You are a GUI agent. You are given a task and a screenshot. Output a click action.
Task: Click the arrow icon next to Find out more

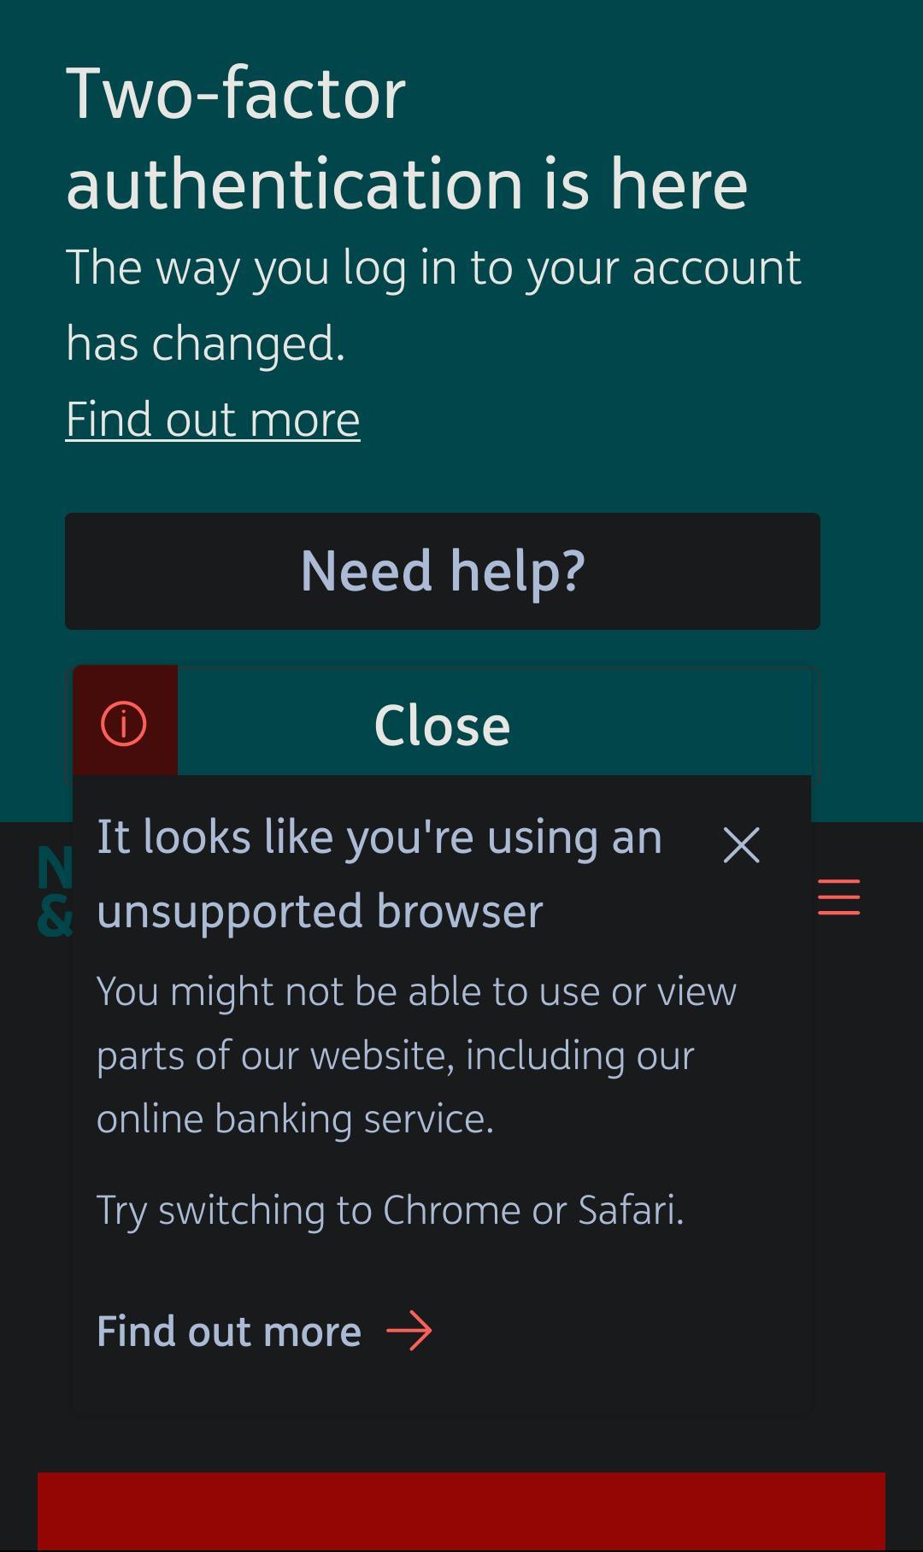pos(412,1330)
